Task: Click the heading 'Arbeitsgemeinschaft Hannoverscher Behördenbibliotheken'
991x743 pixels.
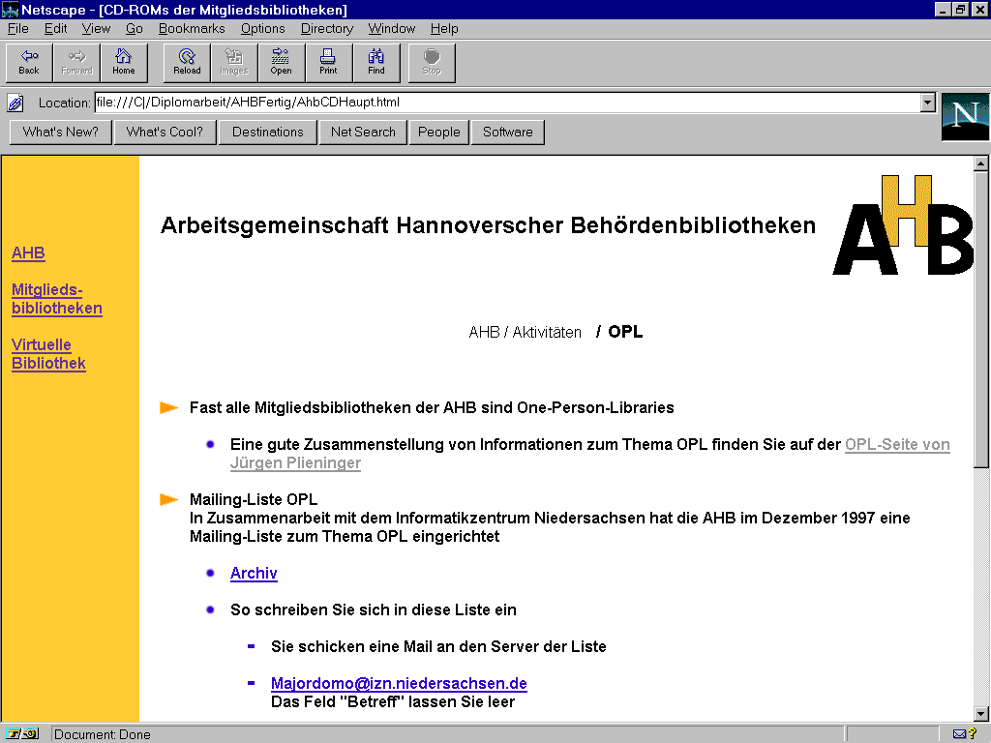Action: [x=488, y=225]
